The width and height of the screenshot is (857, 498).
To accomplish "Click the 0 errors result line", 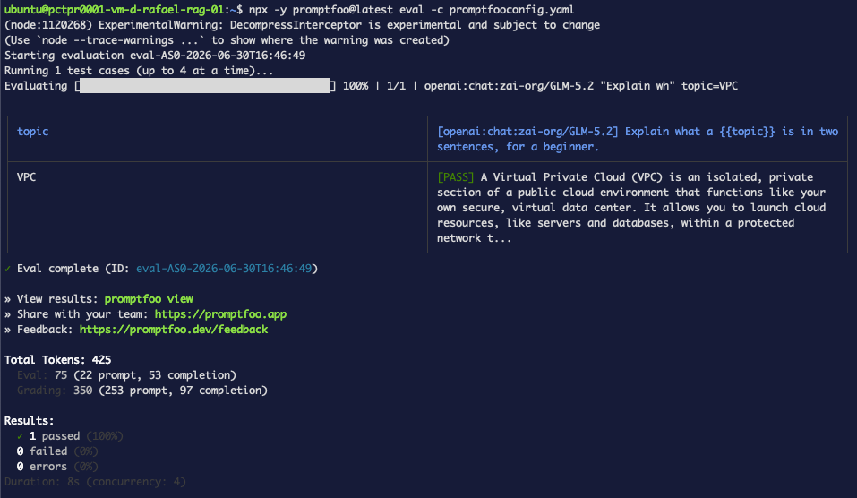I will click(57, 467).
